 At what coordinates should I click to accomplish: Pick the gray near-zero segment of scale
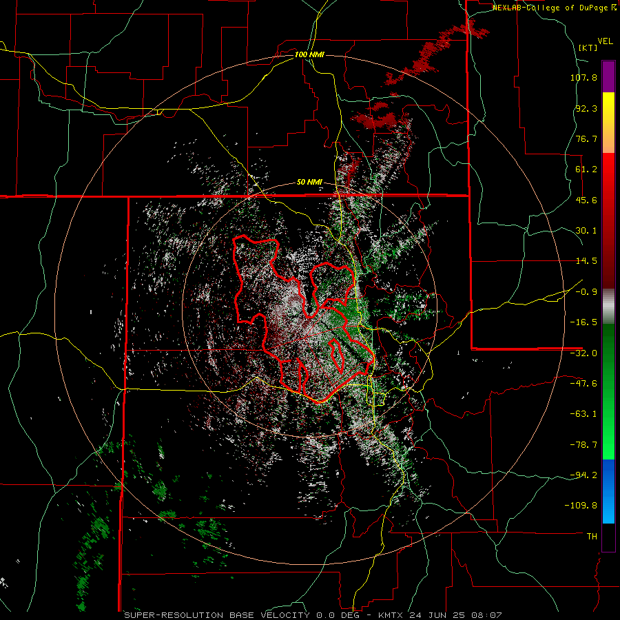point(608,307)
